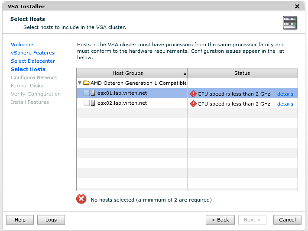Go to the vSphere Features step
The height and width of the screenshot is (231, 308).
click(32, 53)
